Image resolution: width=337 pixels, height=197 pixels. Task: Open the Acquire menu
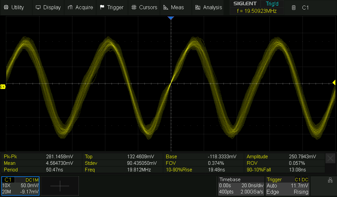(x=80, y=8)
